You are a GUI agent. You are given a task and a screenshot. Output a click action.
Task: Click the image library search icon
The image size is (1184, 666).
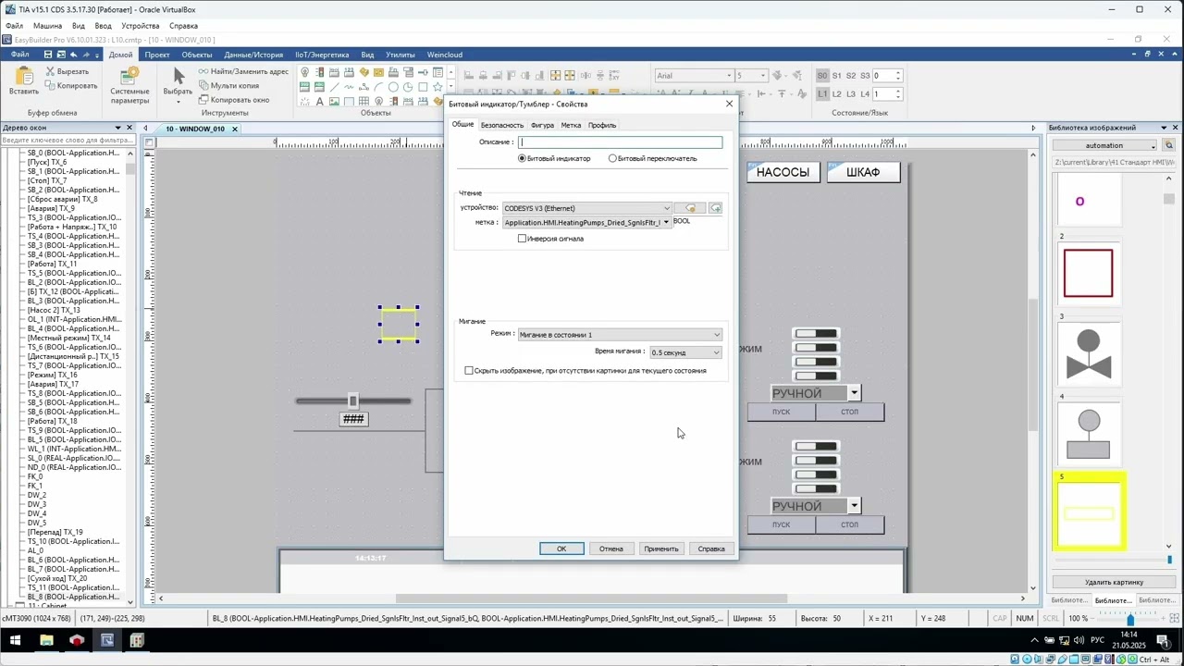1169,145
